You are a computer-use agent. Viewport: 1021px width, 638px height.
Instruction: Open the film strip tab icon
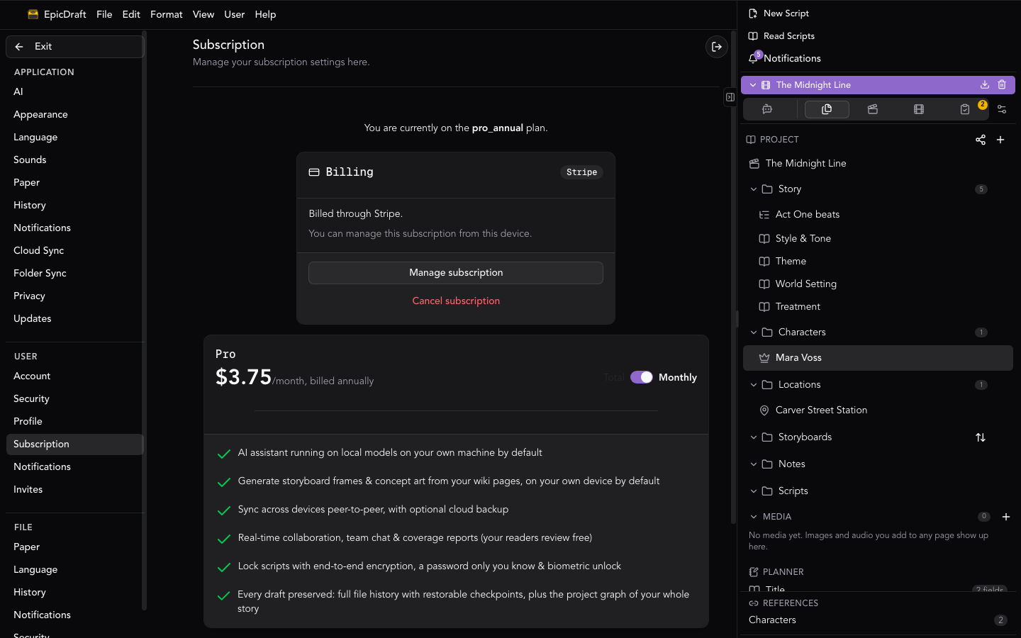coord(919,109)
